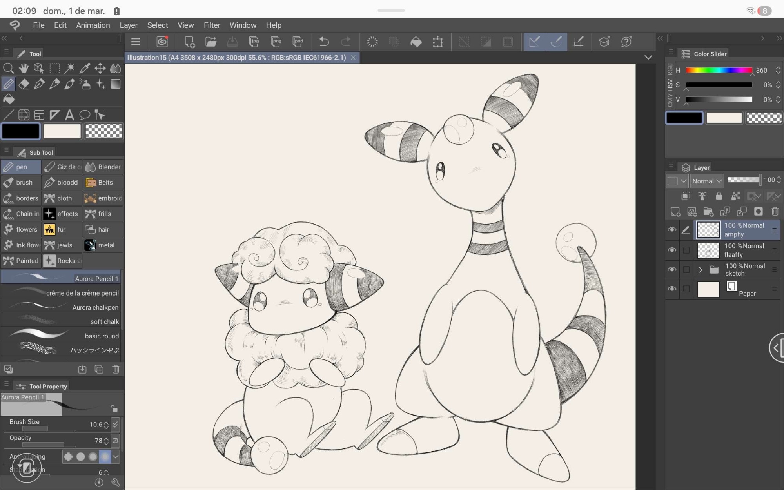The height and width of the screenshot is (490, 784).
Task: Create a new raster layer
Action: (x=675, y=212)
